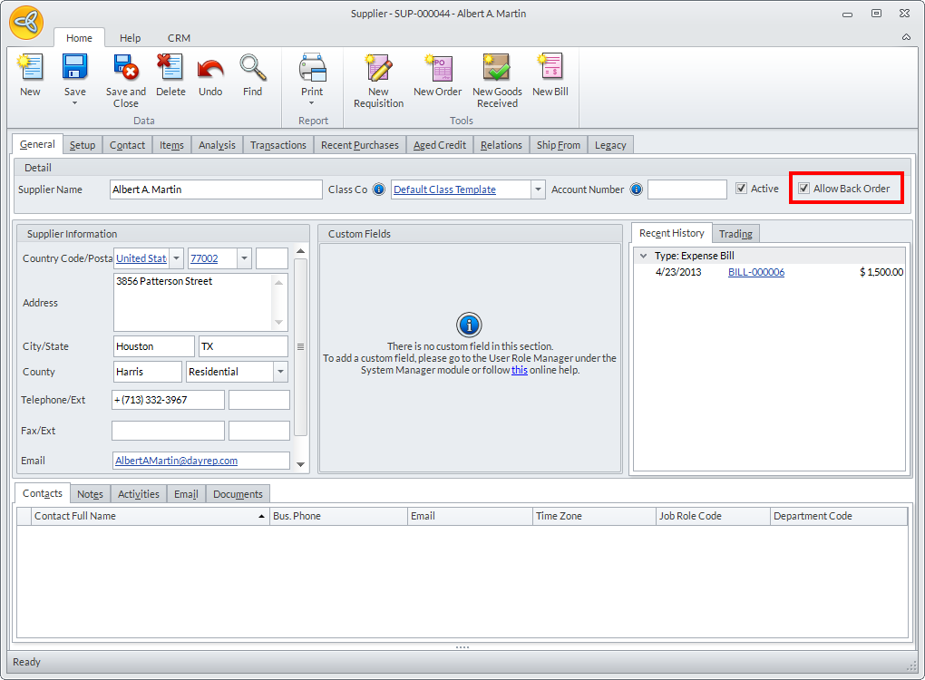
Task: Click the AlbertAMartin@dayrep.com email link
Action: [x=176, y=461]
